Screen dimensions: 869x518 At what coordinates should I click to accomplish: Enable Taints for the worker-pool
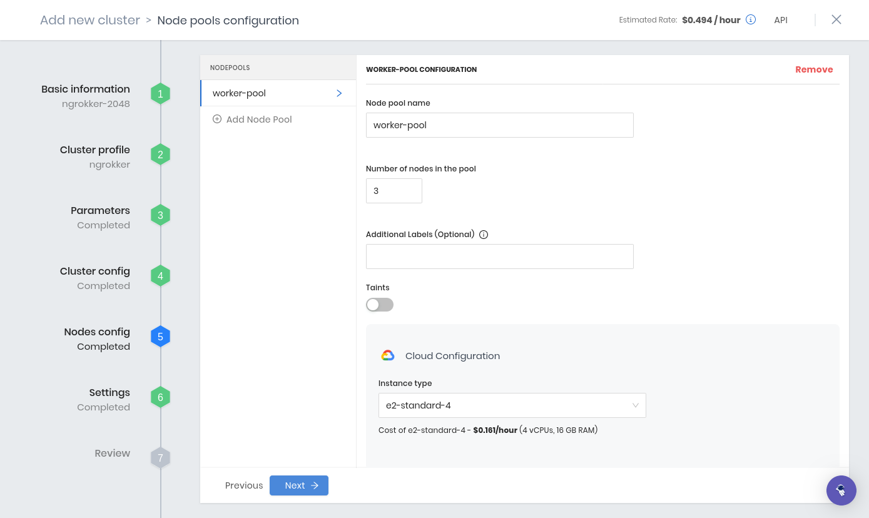(x=380, y=305)
